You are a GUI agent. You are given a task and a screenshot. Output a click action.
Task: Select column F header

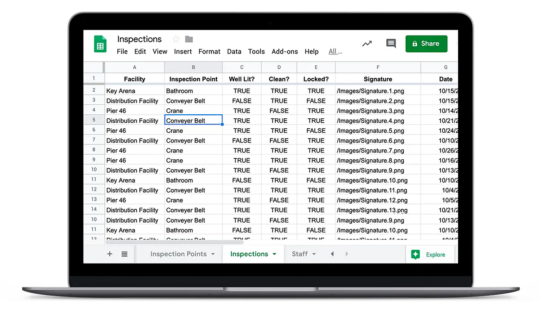(378, 67)
